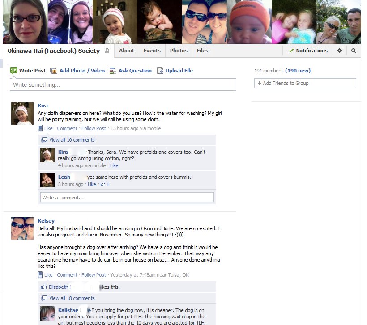Click the lock icon beside the group name
This screenshot has height=325, width=367.
pyautogui.click(x=107, y=51)
